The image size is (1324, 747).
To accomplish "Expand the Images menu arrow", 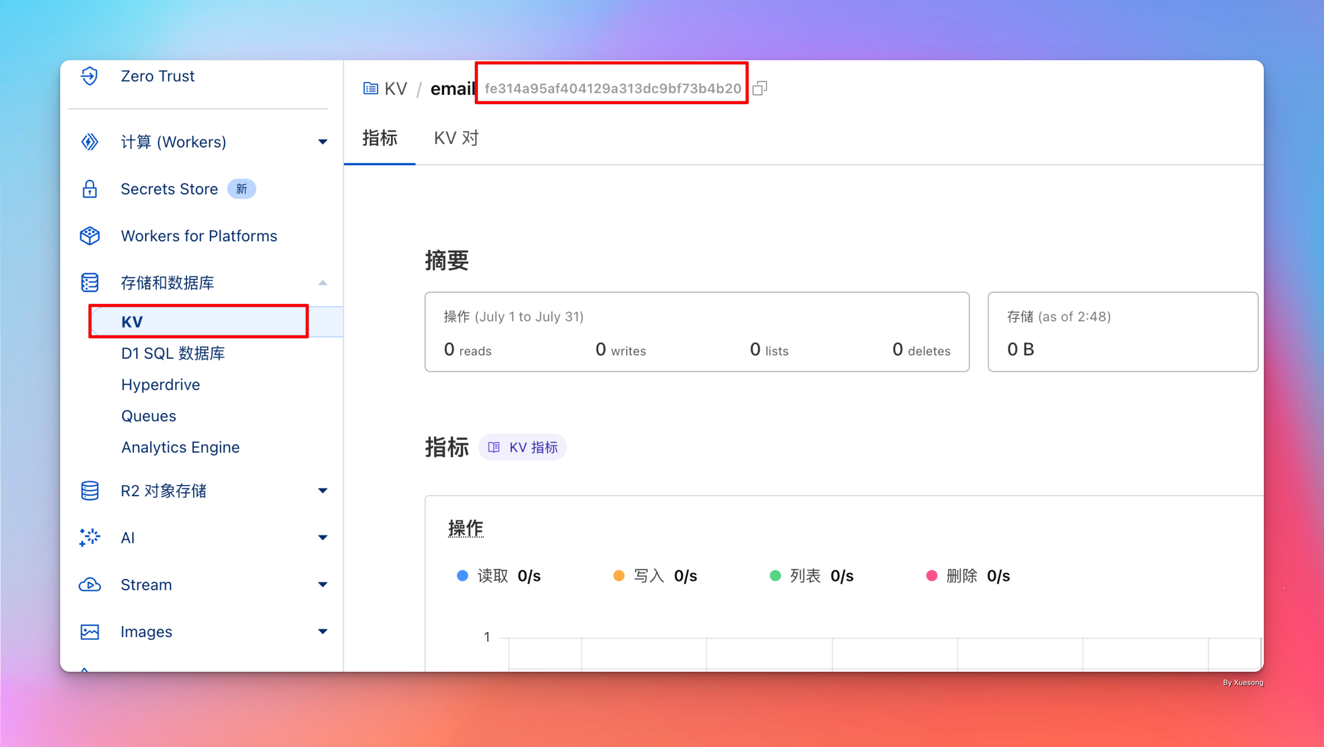I will click(323, 631).
